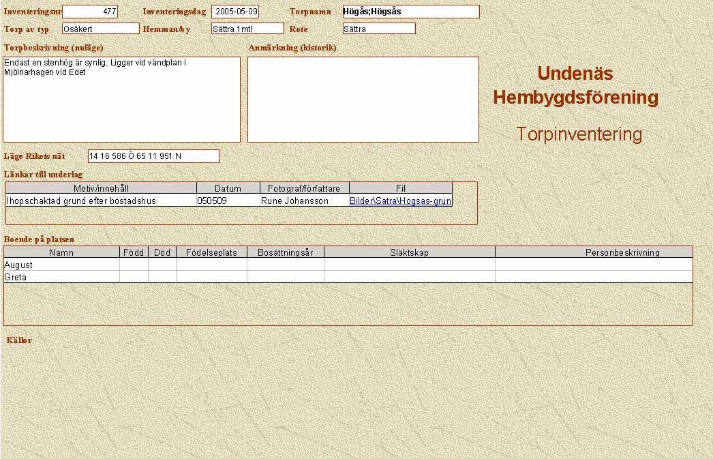The image size is (713, 459).
Task: Click the Torpnamn field with Högås;Högsås
Action: click(x=411, y=12)
